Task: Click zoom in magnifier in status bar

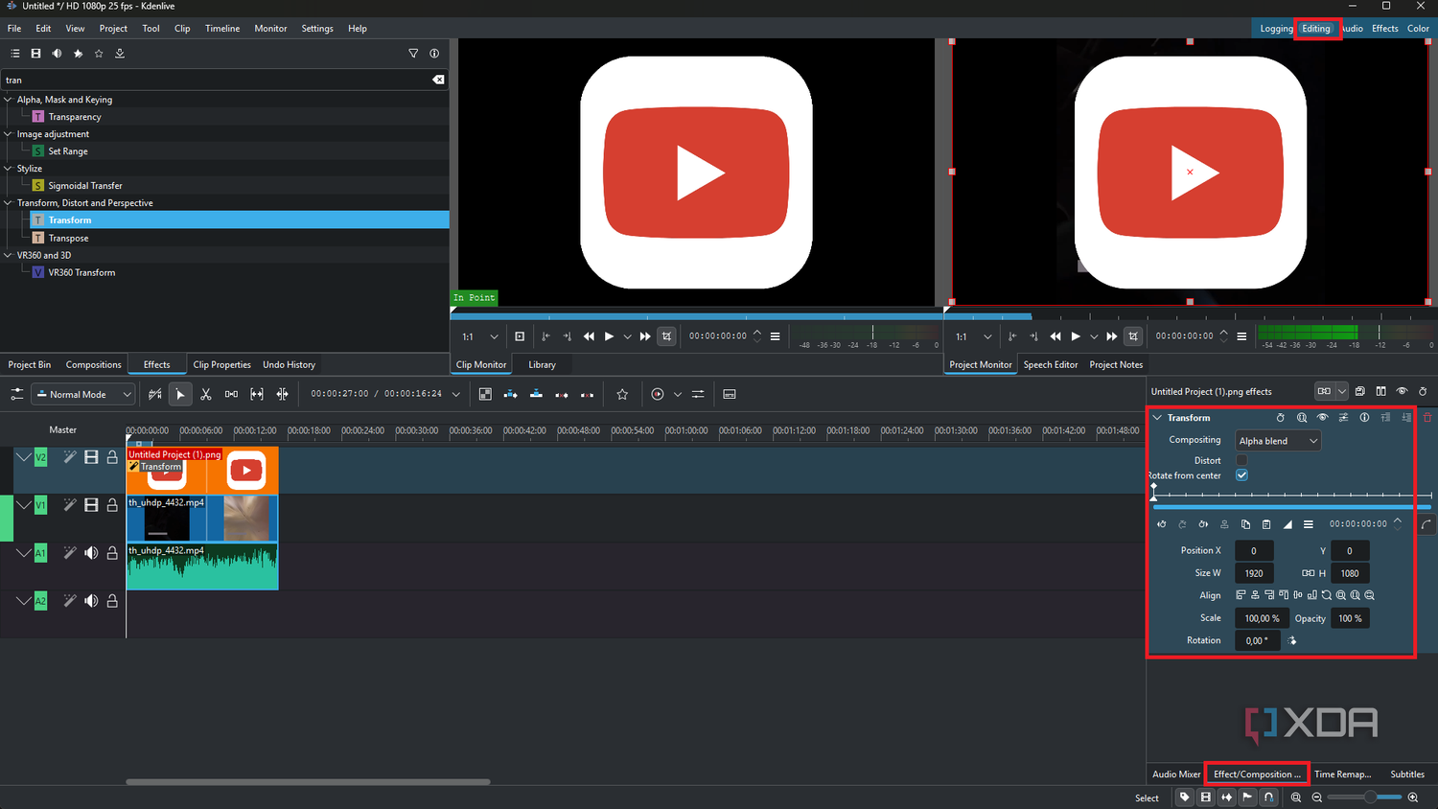Action: (x=1413, y=797)
